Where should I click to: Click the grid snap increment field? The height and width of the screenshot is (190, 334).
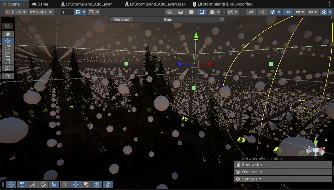[66, 12]
